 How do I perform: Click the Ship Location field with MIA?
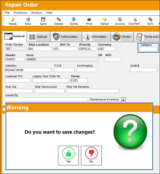(40, 49)
